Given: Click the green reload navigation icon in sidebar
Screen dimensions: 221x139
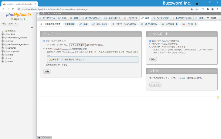Looking at the screenshot, I should (25, 19).
